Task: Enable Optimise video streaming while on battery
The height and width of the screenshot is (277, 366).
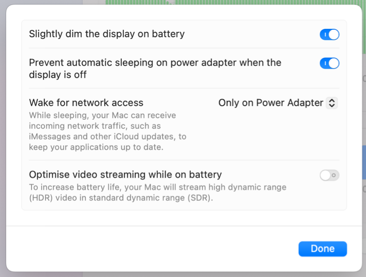Action: [x=330, y=175]
